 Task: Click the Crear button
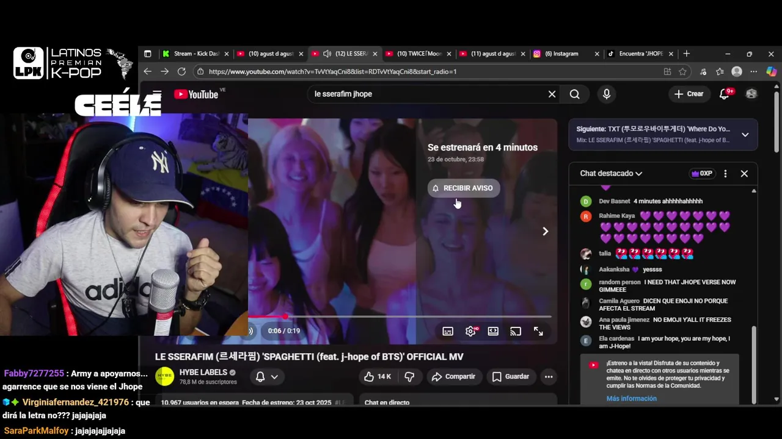pos(689,94)
